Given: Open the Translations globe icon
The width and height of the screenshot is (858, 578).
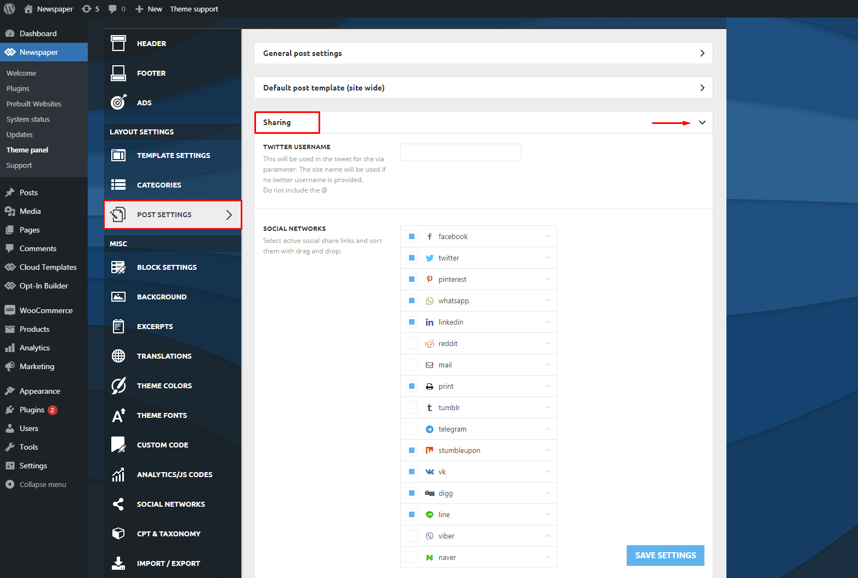Looking at the screenshot, I should 118,356.
